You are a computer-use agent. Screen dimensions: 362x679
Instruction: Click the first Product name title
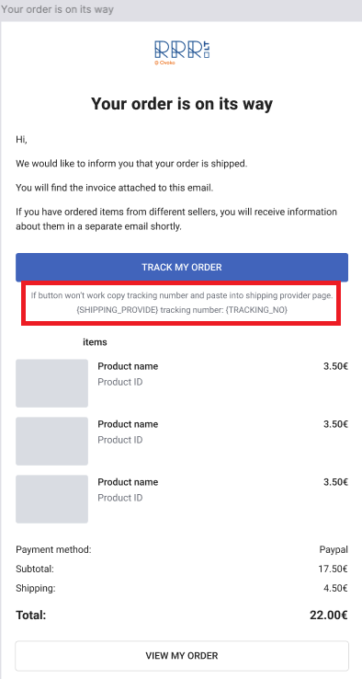(x=128, y=366)
